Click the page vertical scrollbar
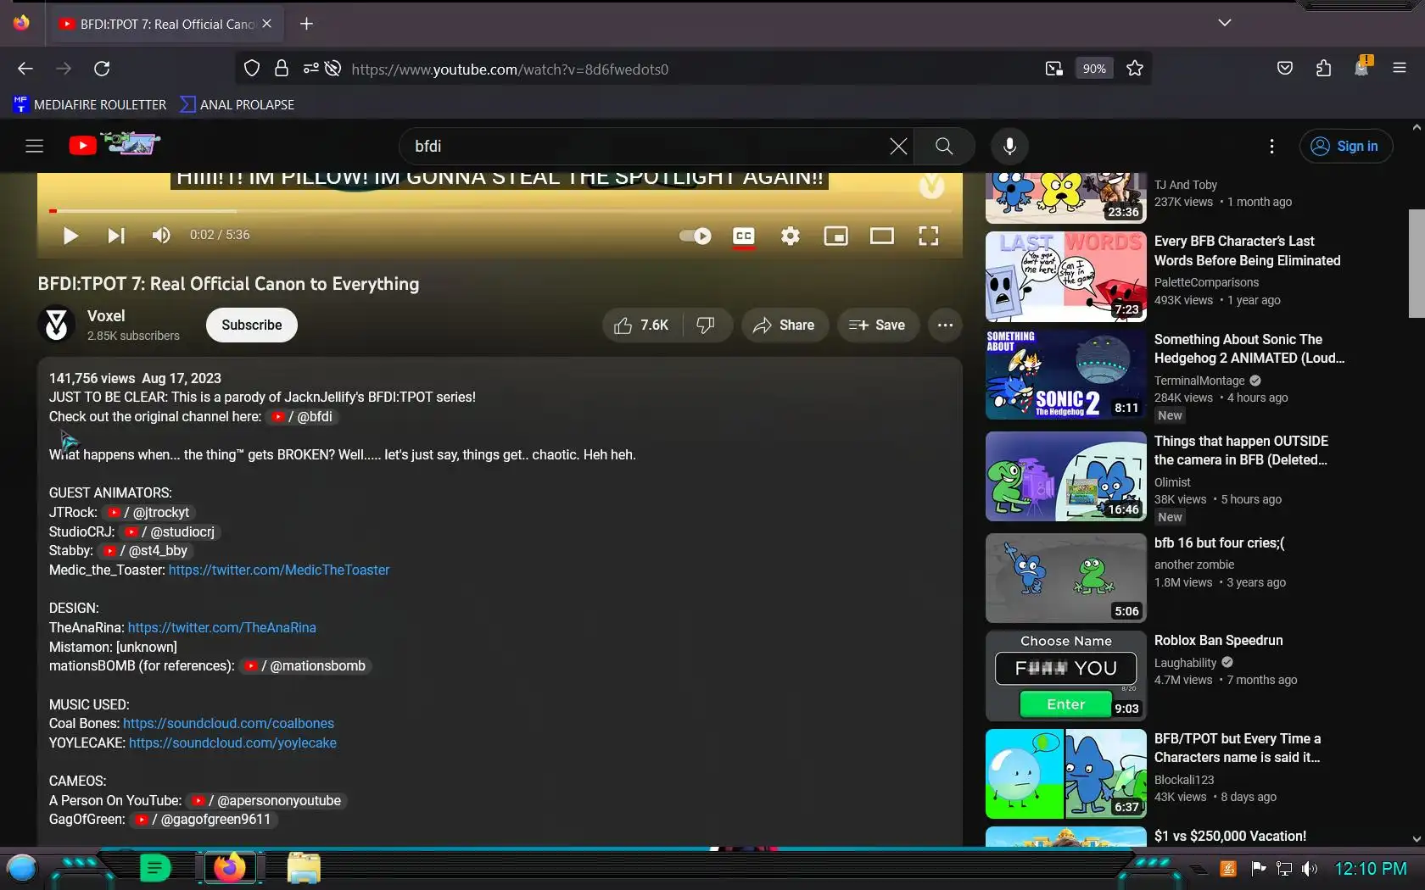Image resolution: width=1425 pixels, height=890 pixels. click(x=1416, y=263)
